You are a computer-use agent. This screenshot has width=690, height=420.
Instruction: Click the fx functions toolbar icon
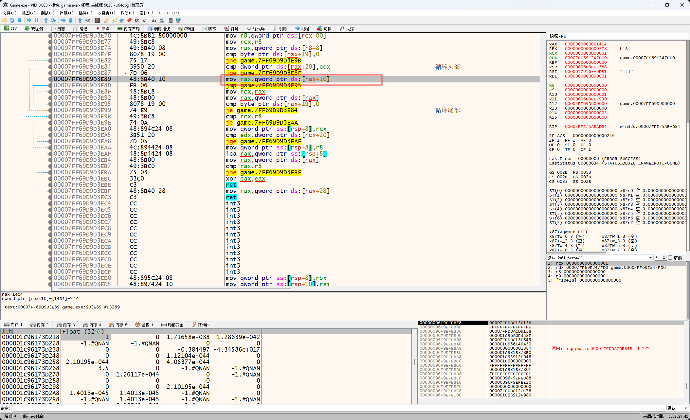pyautogui.click(x=136, y=20)
